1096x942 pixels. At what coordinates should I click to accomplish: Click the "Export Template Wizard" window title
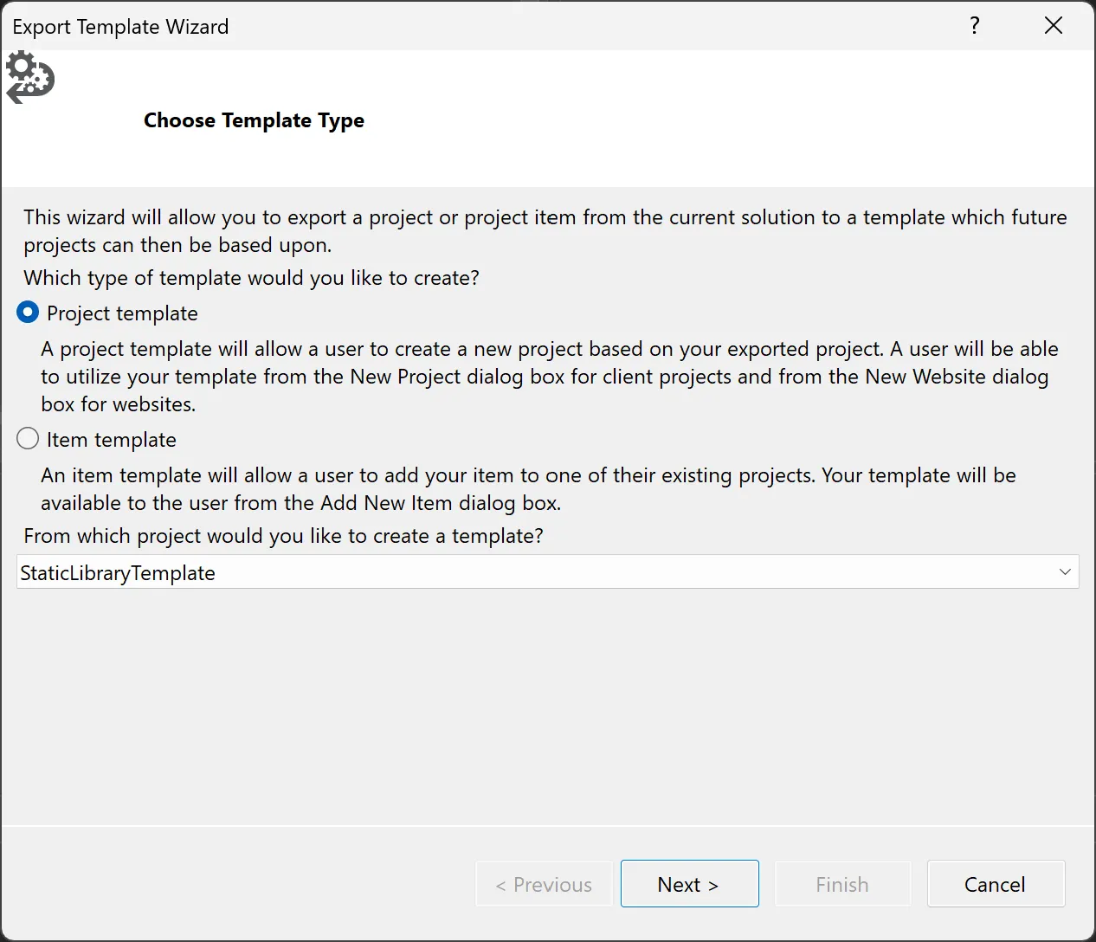tap(120, 27)
